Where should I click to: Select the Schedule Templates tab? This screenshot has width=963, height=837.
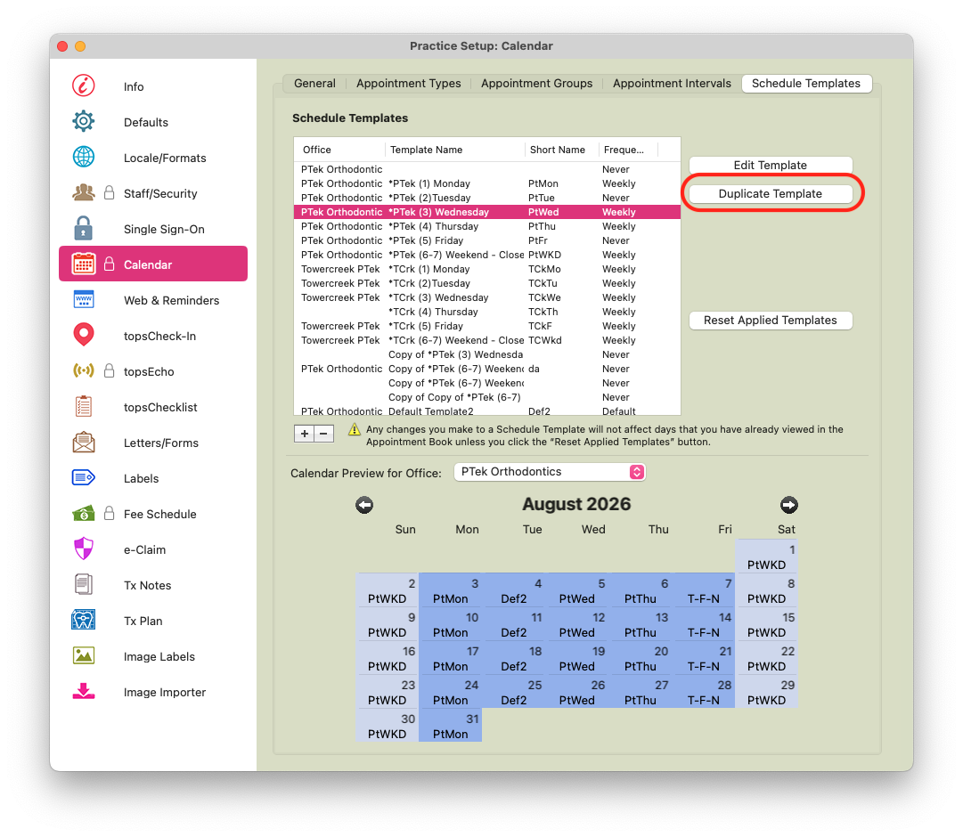806,84
